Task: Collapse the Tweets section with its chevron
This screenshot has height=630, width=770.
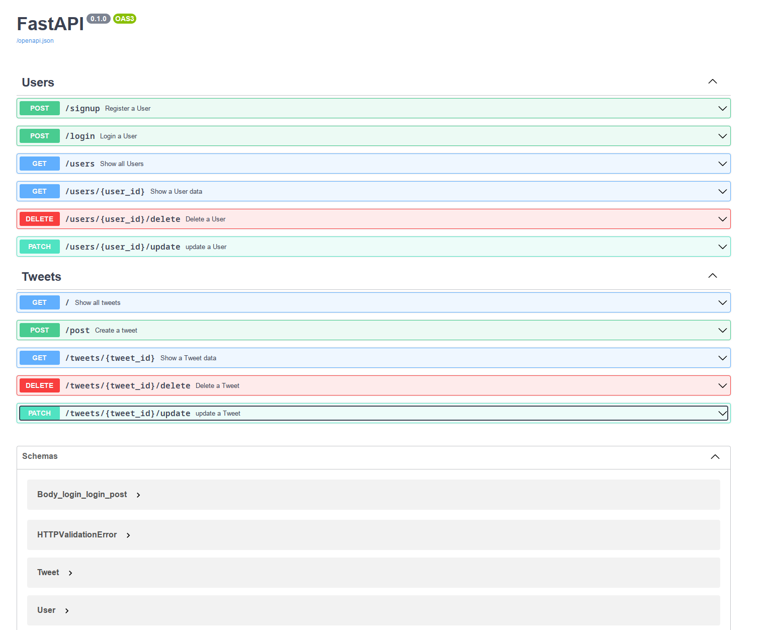Action: pos(712,276)
